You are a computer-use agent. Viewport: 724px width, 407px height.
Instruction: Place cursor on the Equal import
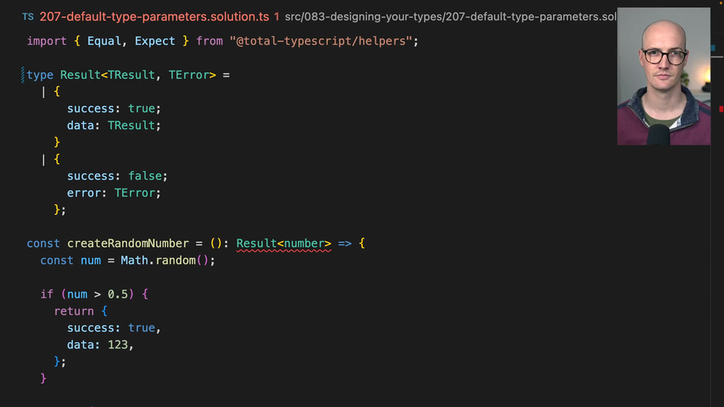(104, 41)
